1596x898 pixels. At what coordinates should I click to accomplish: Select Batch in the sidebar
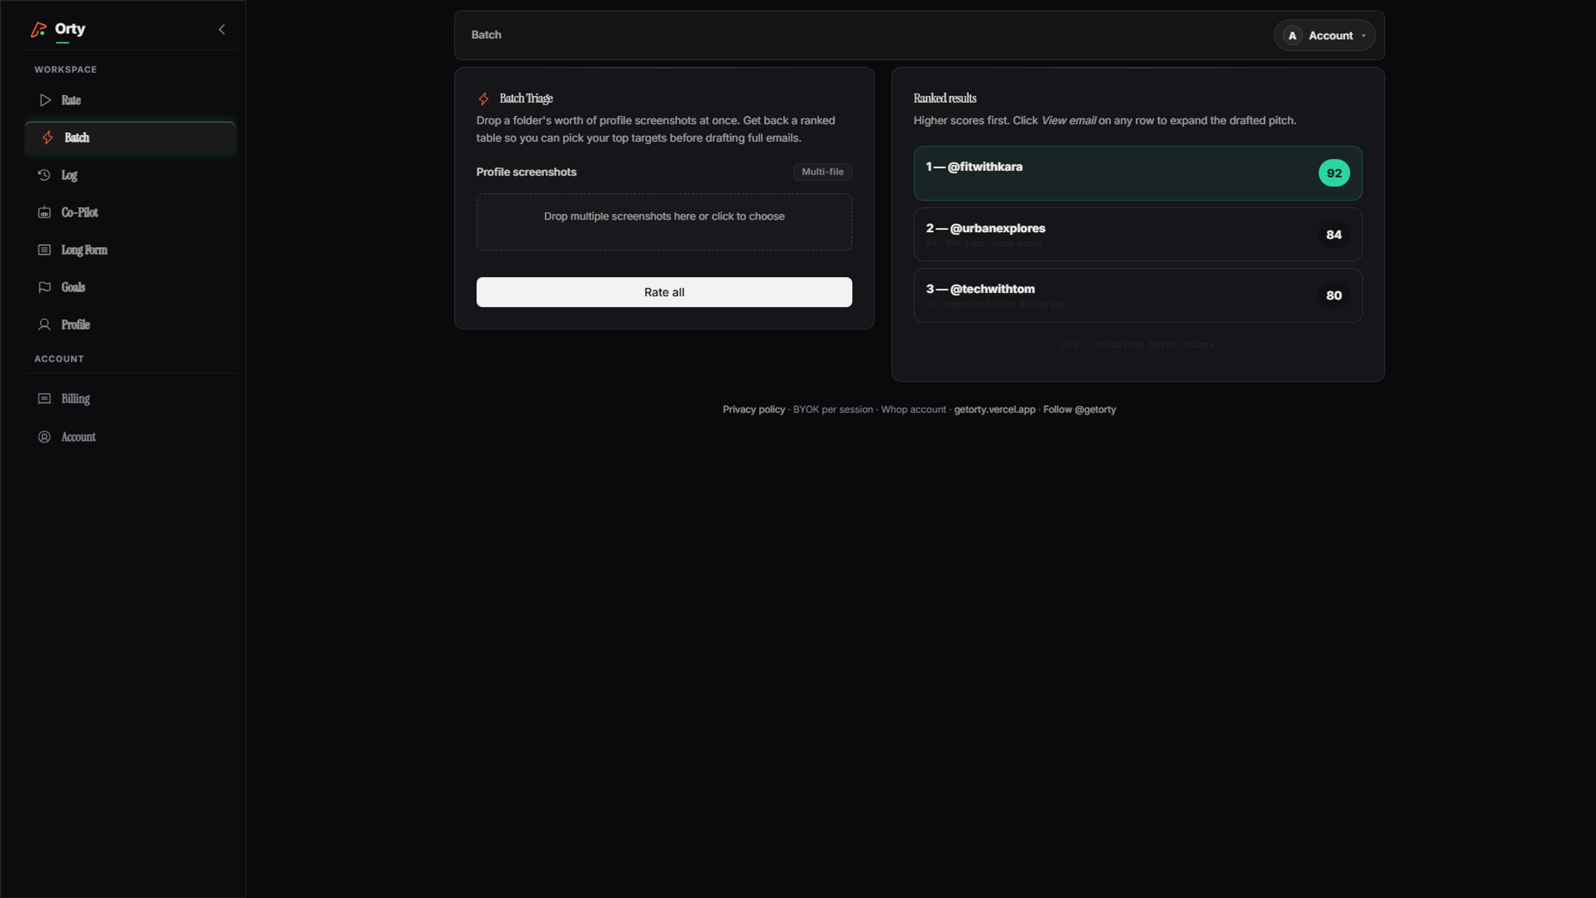130,138
